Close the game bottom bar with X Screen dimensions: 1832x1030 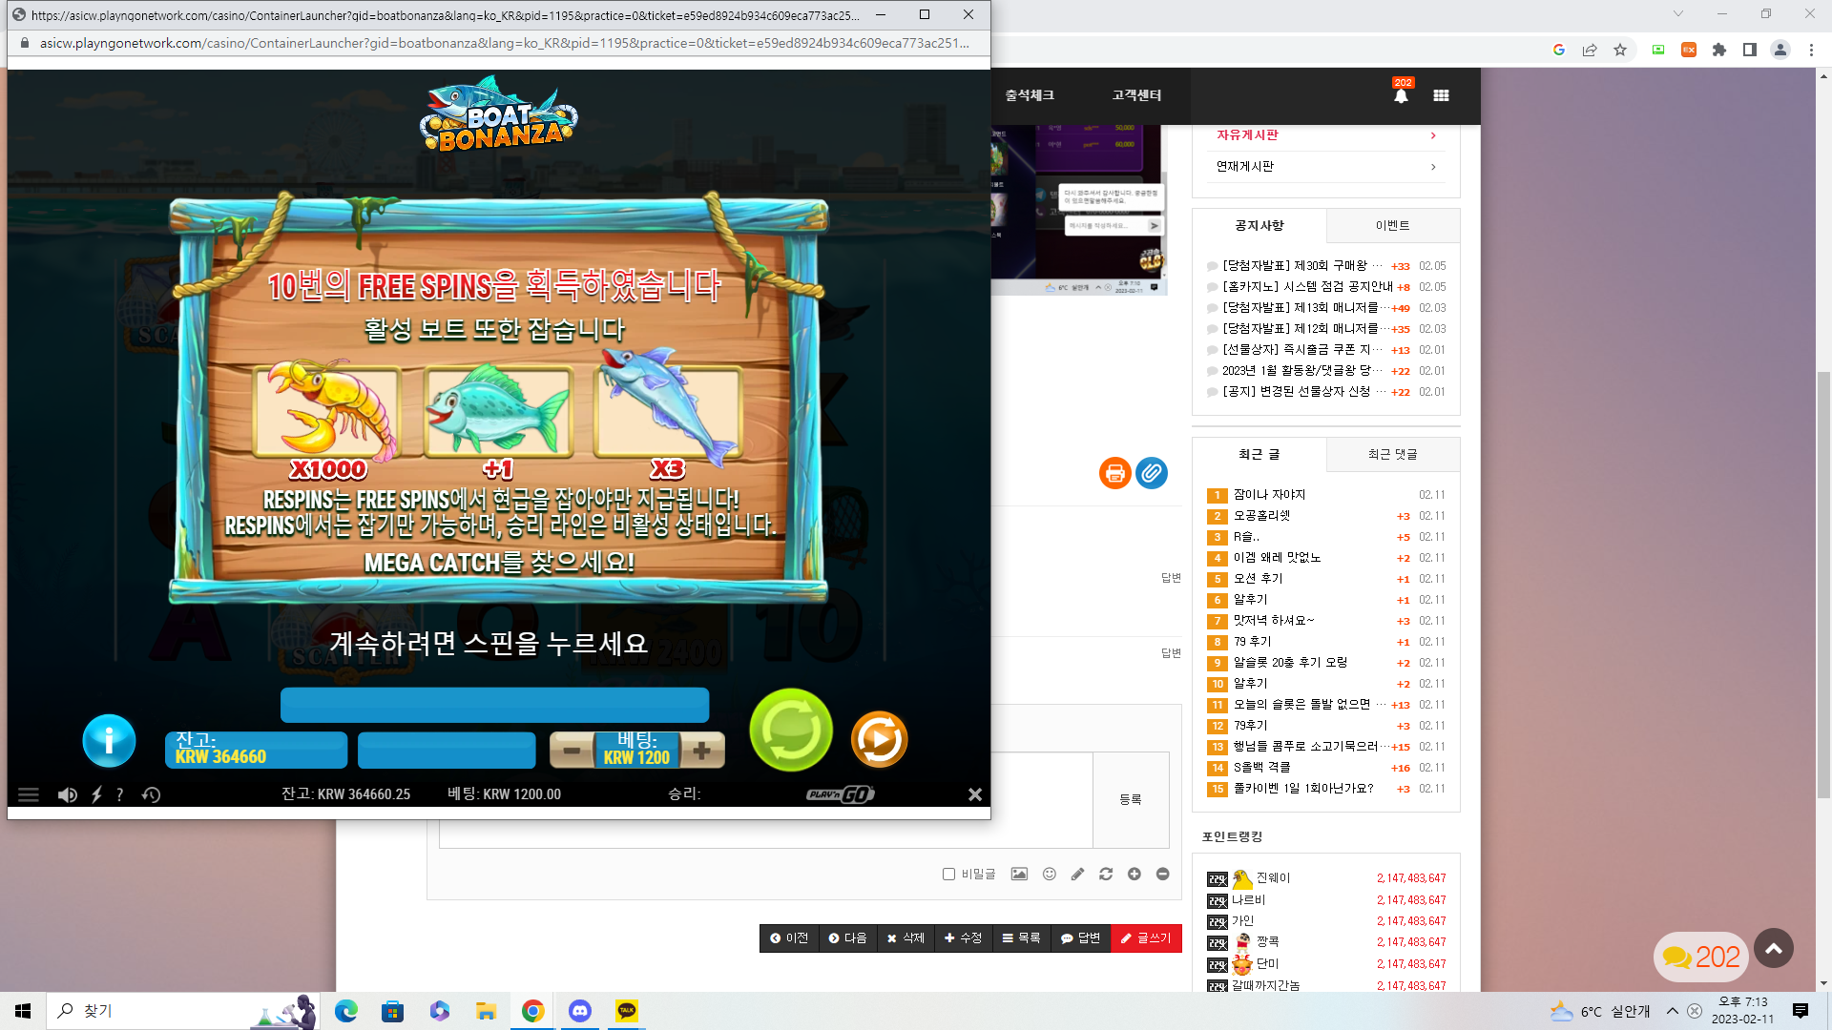tap(975, 794)
